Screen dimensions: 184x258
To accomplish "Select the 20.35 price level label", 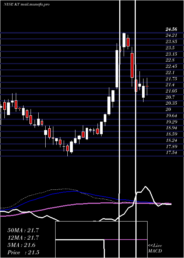I will coord(171,103).
